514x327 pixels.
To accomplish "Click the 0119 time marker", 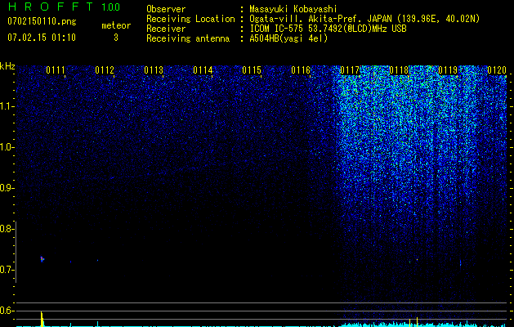I will coord(448,70).
